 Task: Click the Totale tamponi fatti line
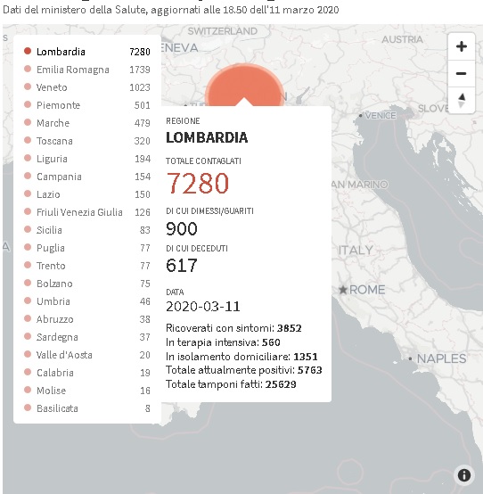[x=231, y=384]
